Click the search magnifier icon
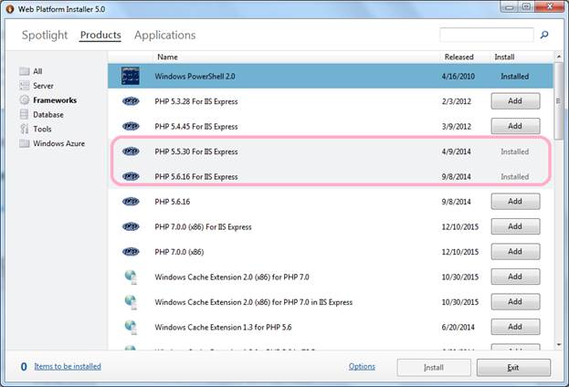569x387 pixels. click(544, 36)
